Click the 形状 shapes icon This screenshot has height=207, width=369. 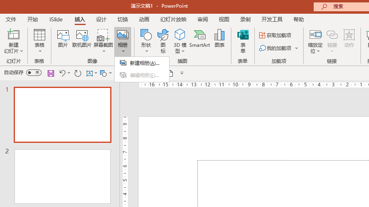click(x=146, y=35)
